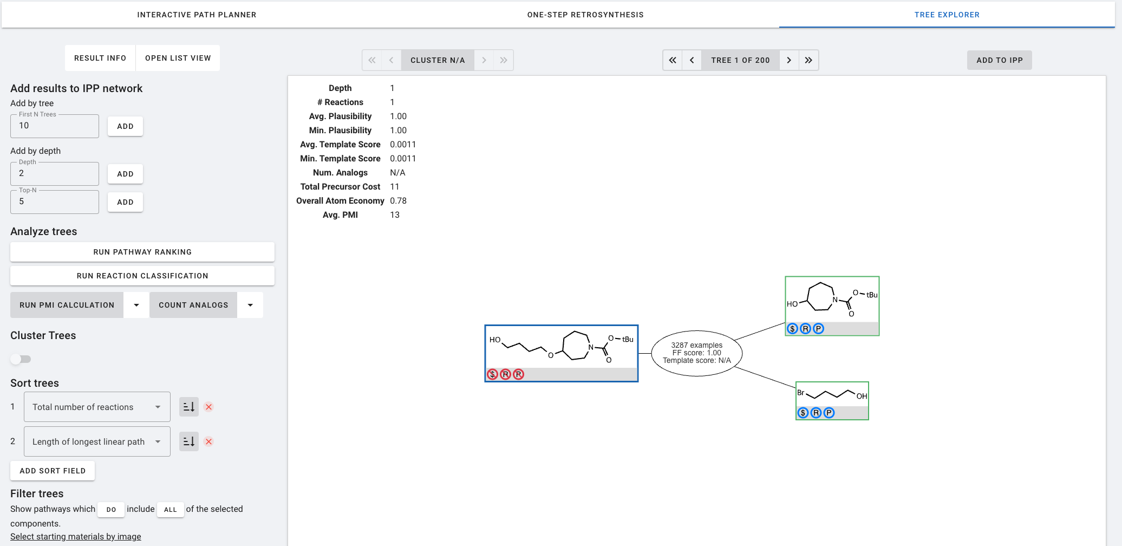Screen dimensions: 1122x546
Task: Go to first cluster double-left arrow
Action: (x=372, y=60)
